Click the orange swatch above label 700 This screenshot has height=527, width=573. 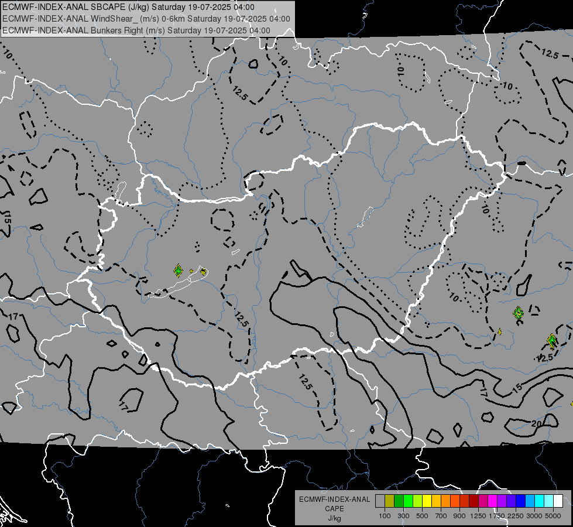tap(446, 501)
